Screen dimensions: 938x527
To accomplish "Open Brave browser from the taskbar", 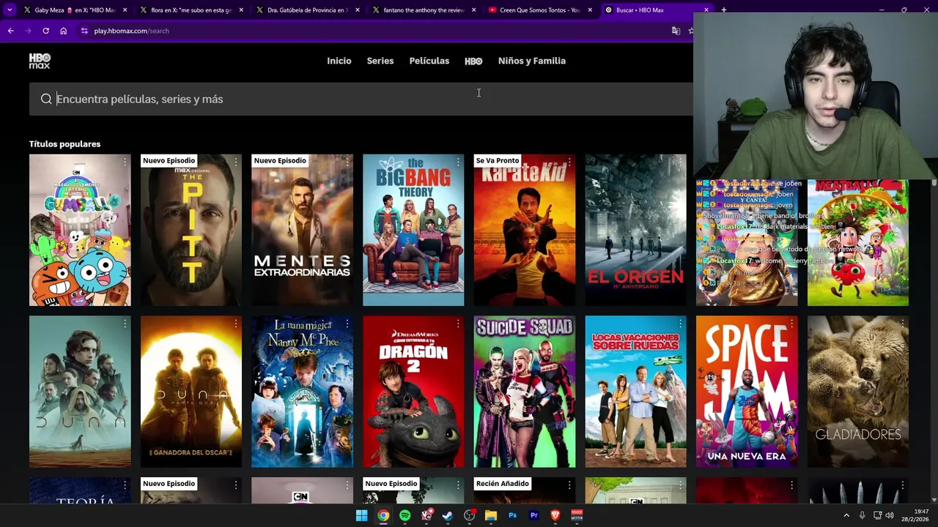I will tap(555, 515).
